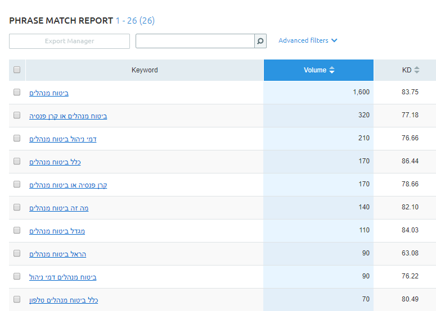Viewport: 436px width, 311px height.
Task: Expand the Advanced filters chevron
Action: pos(334,40)
